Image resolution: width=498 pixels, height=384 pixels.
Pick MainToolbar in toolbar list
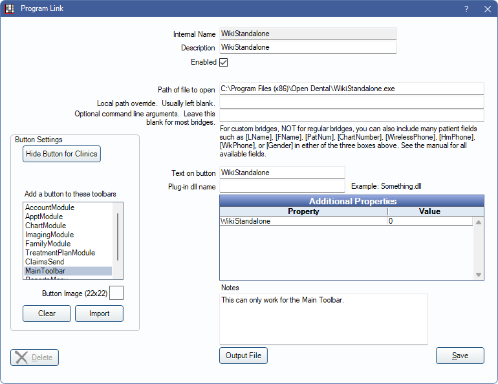(x=45, y=271)
